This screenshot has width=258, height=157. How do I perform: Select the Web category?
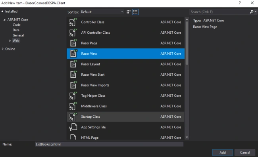[x=16, y=40]
